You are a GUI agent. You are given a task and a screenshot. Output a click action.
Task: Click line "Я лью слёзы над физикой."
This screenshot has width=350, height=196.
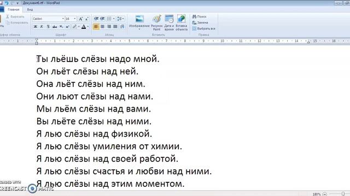(x=94, y=134)
